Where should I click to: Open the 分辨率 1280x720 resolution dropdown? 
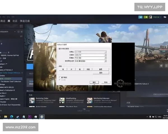click(x=90, y=55)
